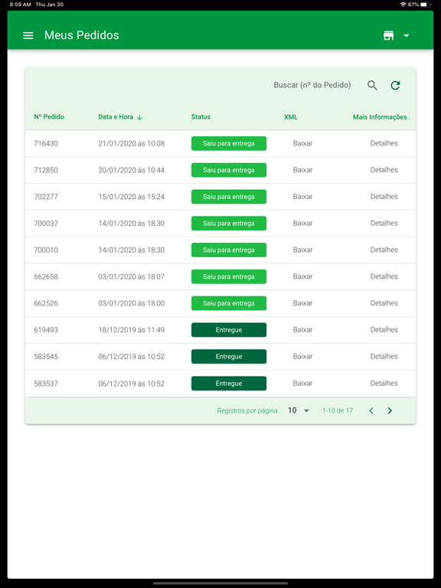Download XML for order 702277
The image size is (441, 588).
tap(302, 197)
